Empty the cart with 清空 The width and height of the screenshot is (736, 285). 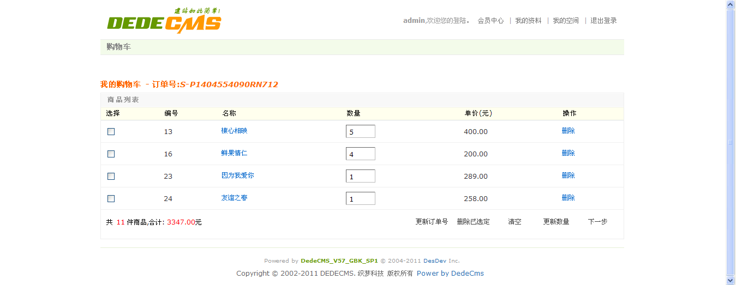pos(514,222)
